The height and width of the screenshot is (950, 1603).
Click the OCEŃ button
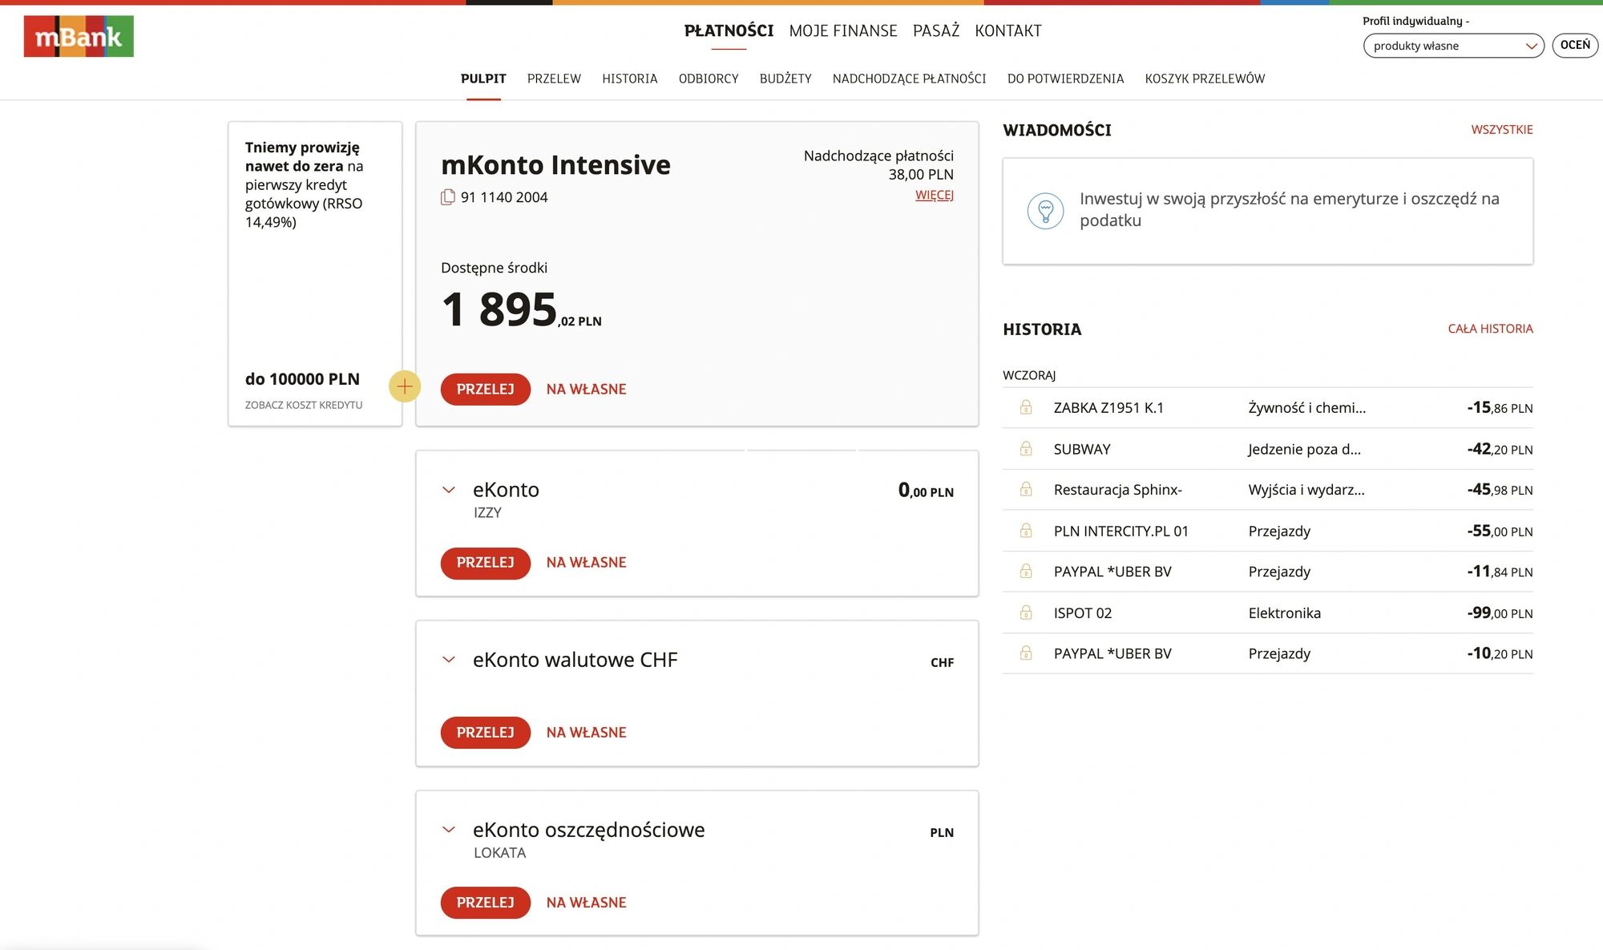[1575, 45]
